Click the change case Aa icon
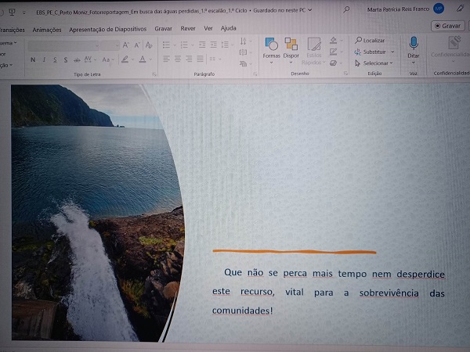470x352 pixels. pyautogui.click(x=106, y=60)
